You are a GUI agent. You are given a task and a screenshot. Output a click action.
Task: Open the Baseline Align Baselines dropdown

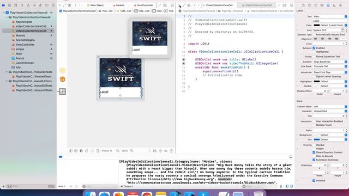330,62
